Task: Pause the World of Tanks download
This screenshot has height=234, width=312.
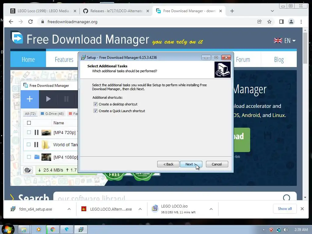Action: tap(36, 144)
